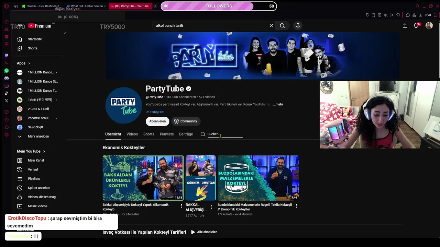Select the Shorts channel tab

pos(149,134)
